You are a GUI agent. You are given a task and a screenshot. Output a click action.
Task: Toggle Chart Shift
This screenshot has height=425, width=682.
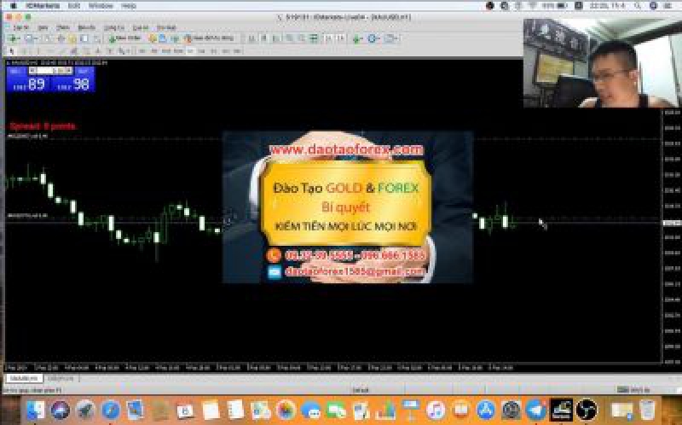pyautogui.click(x=341, y=38)
